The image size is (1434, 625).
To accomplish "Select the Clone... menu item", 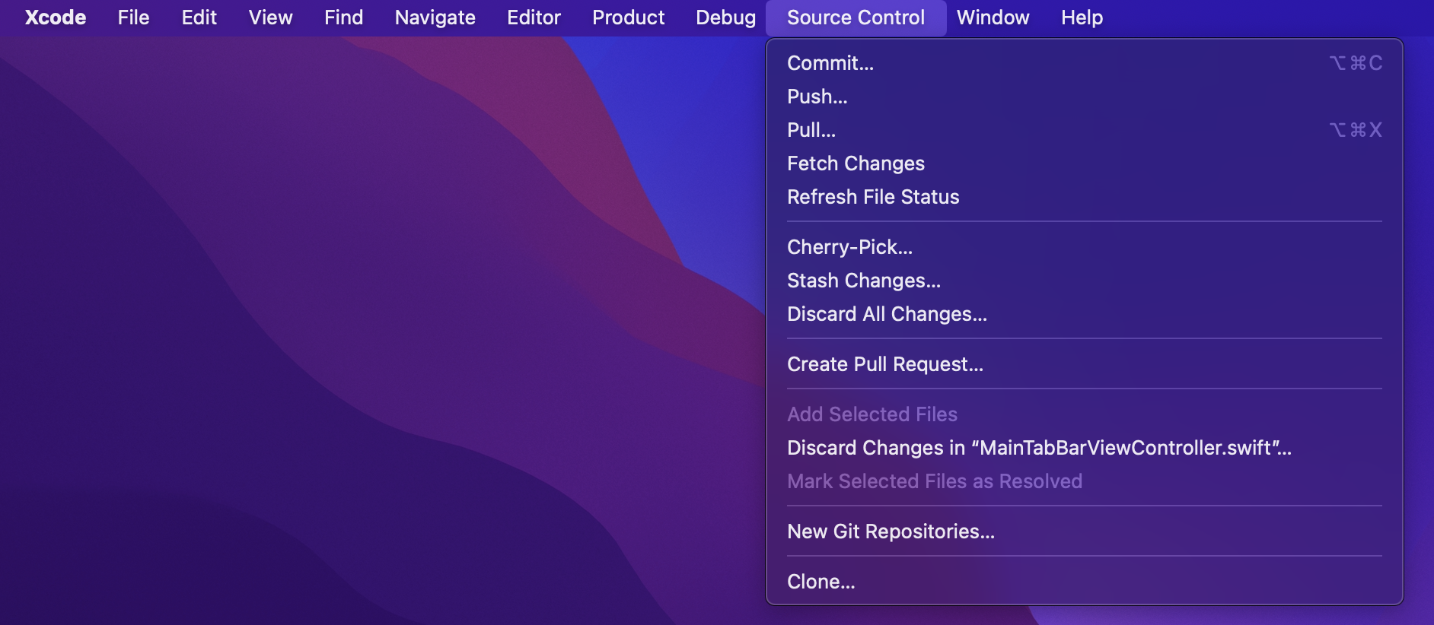I will point(1084,582).
